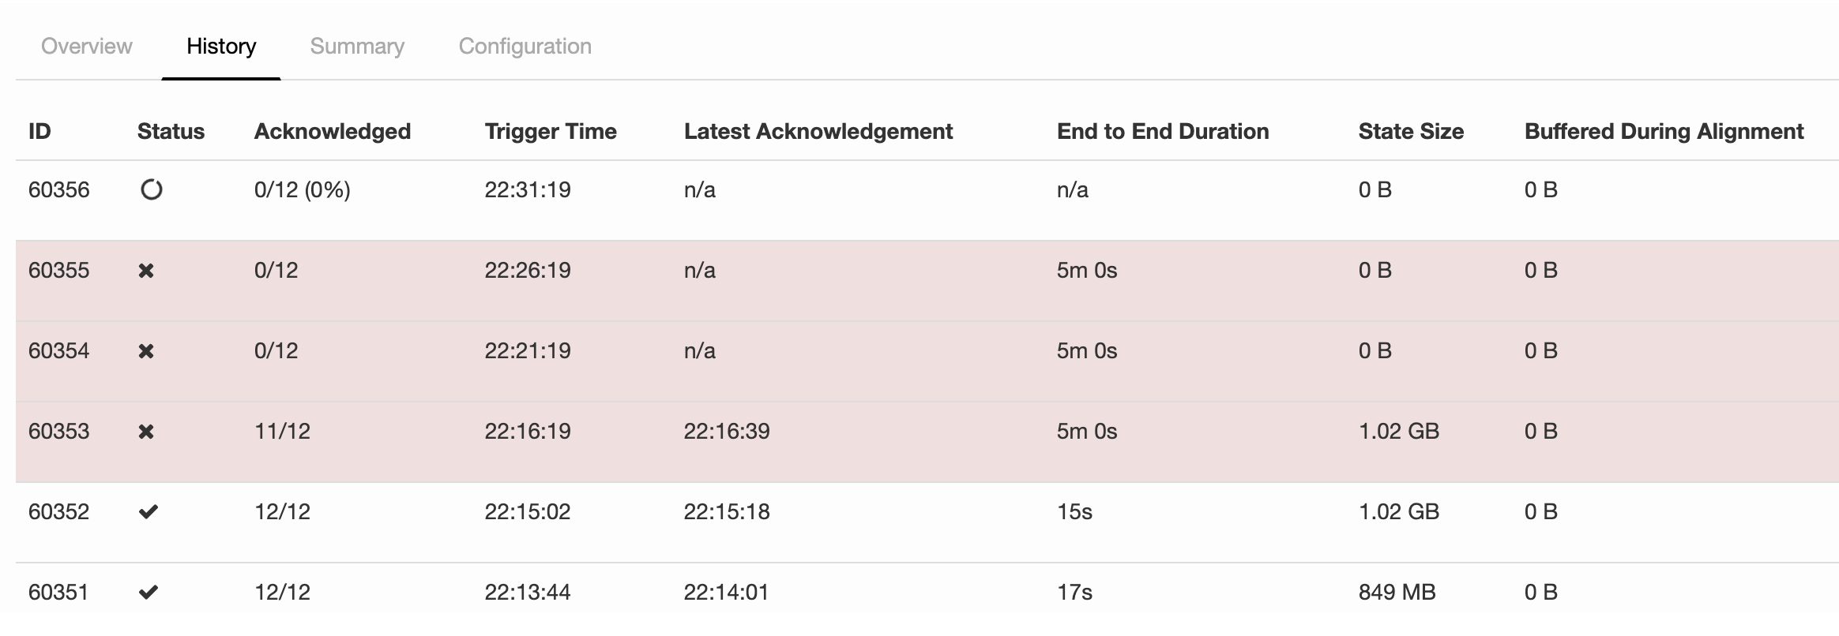Image resolution: width=1839 pixels, height=636 pixels.
Task: Click the completed checkmark icon for checkpoint 60351
Action: point(149,592)
